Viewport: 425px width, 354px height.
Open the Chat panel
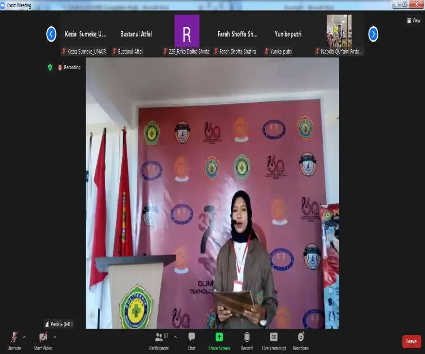(191, 340)
